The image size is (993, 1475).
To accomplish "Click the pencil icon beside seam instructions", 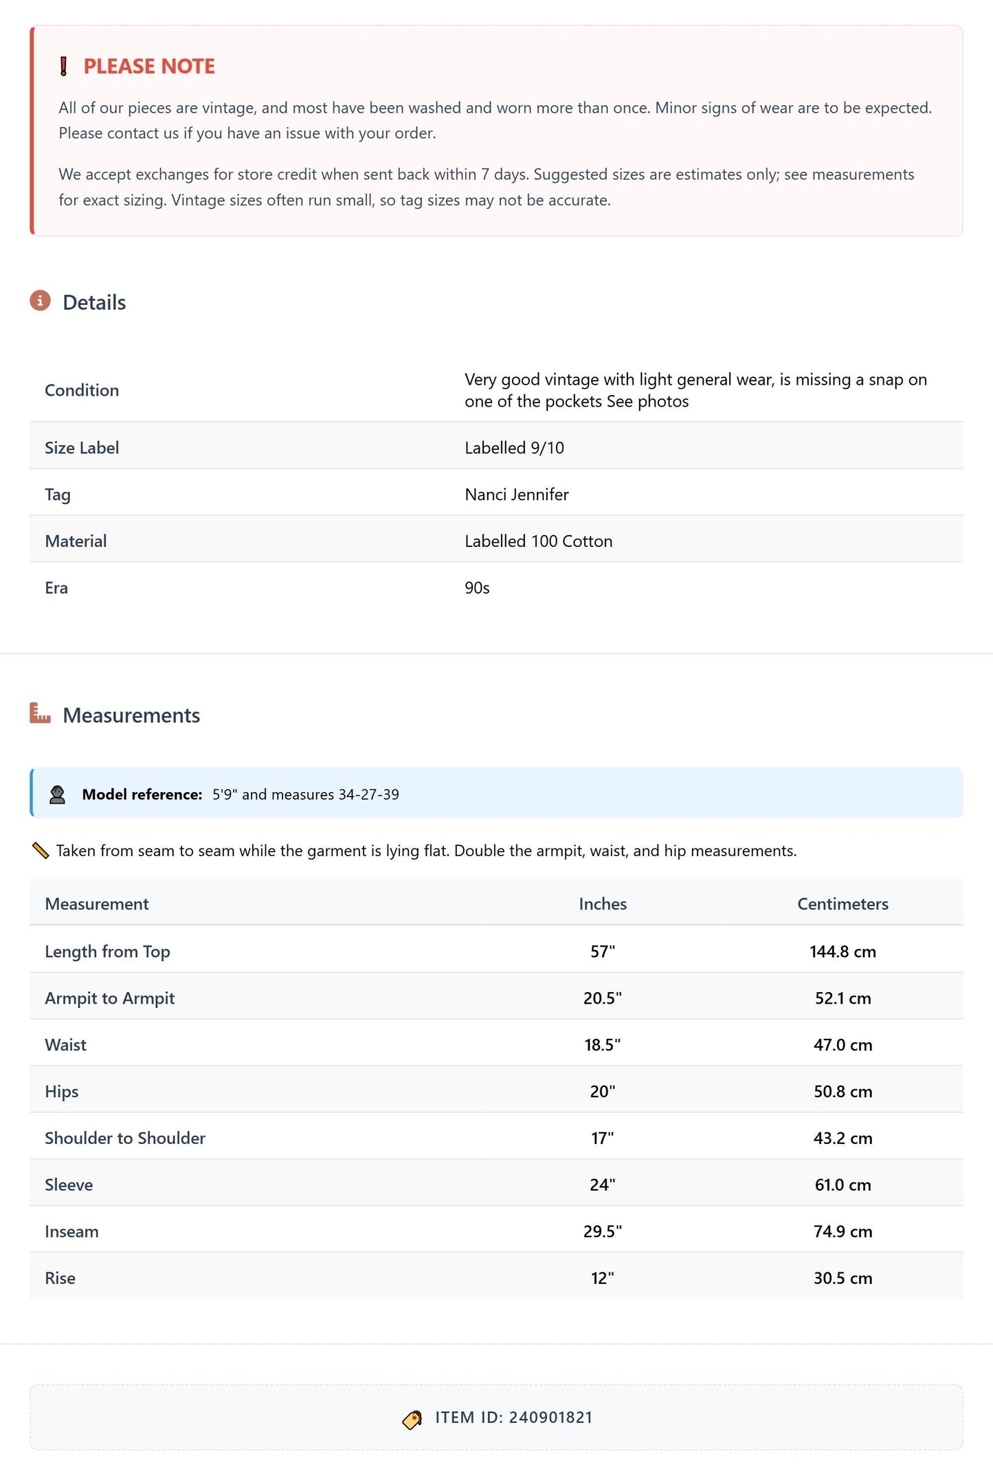I will pos(41,851).
